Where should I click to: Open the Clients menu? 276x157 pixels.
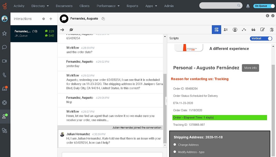pyautogui.click(x=84, y=6)
